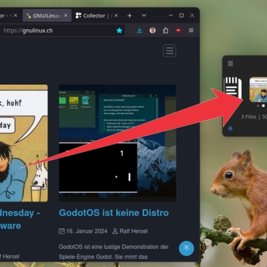267x267 pixels.
Task: Open the Collector window menu icon
Action: click(230, 63)
